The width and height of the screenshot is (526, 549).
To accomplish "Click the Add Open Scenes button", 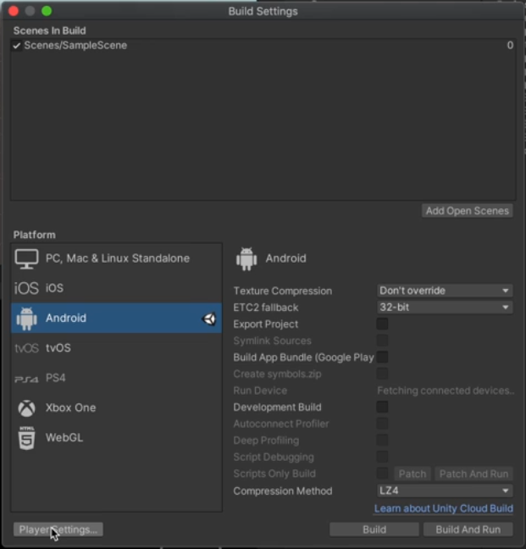I will coord(468,211).
